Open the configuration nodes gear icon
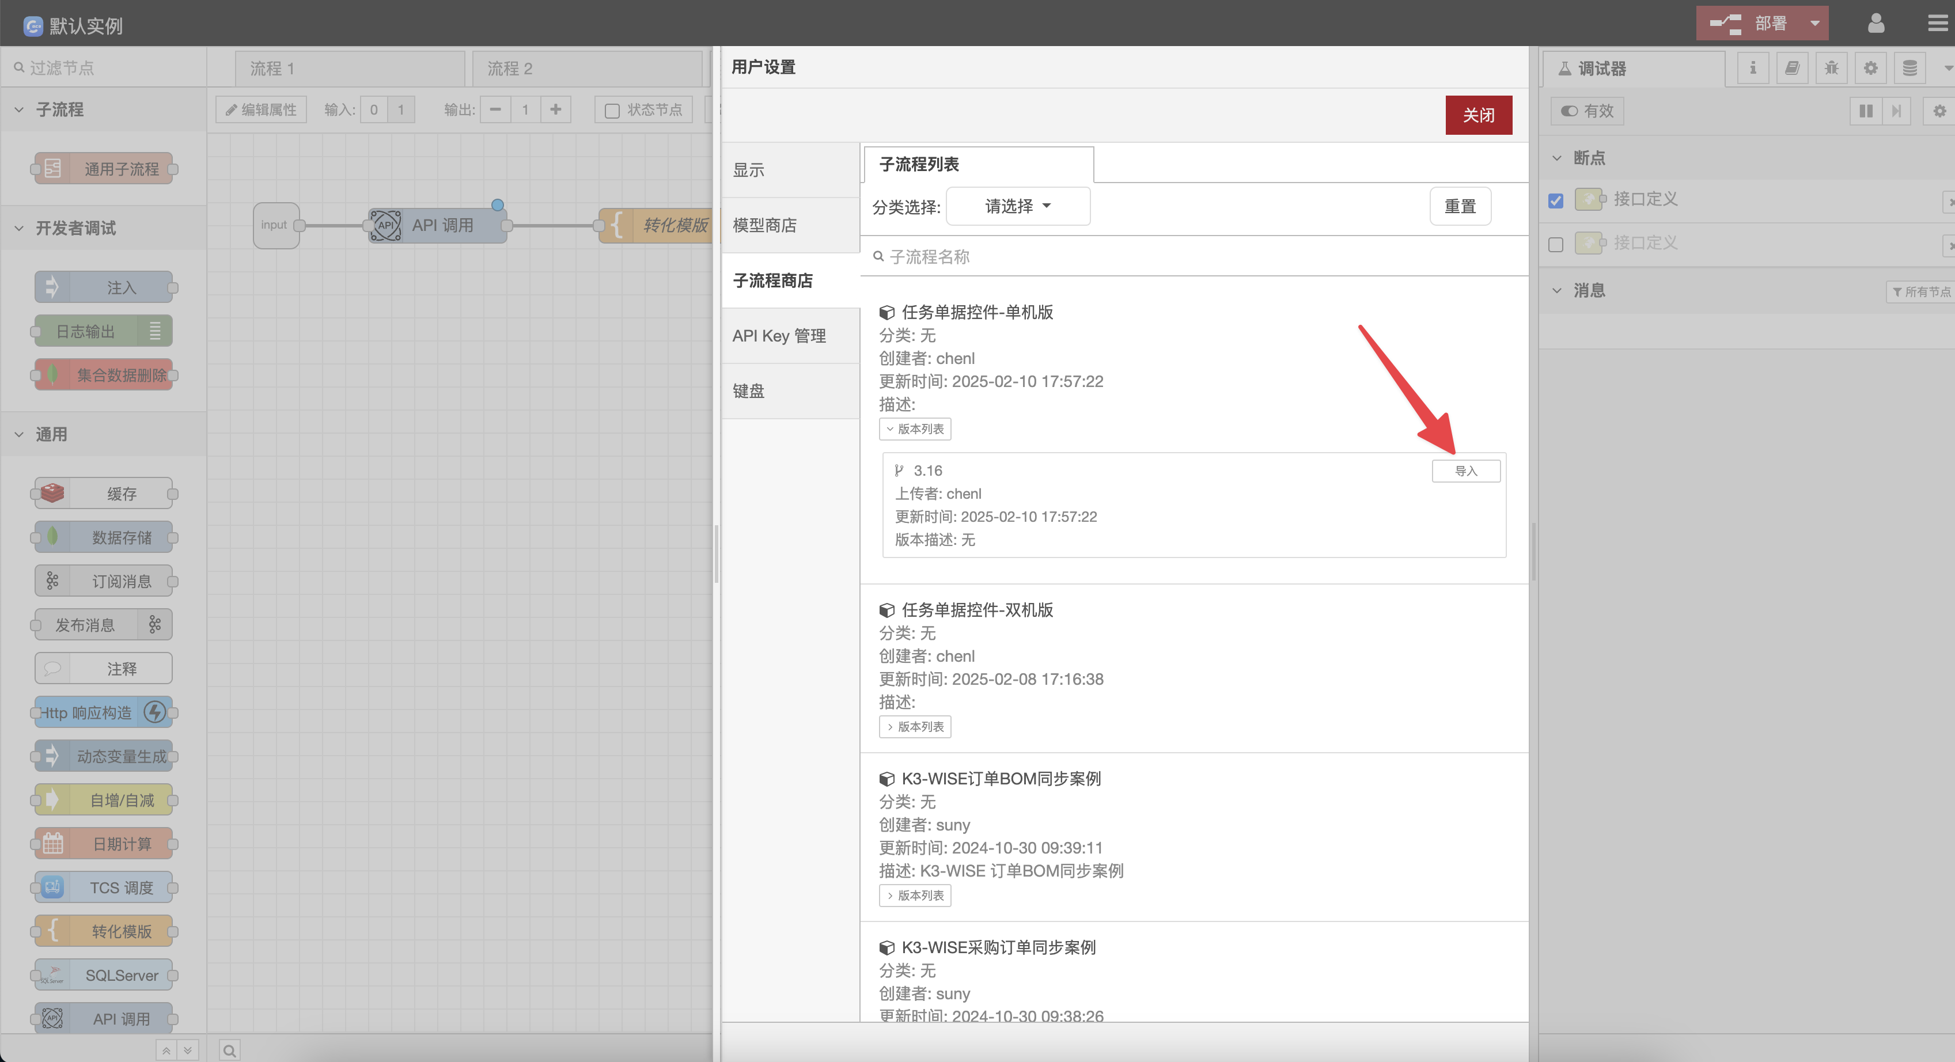Image resolution: width=1955 pixels, height=1062 pixels. pyautogui.click(x=1870, y=69)
